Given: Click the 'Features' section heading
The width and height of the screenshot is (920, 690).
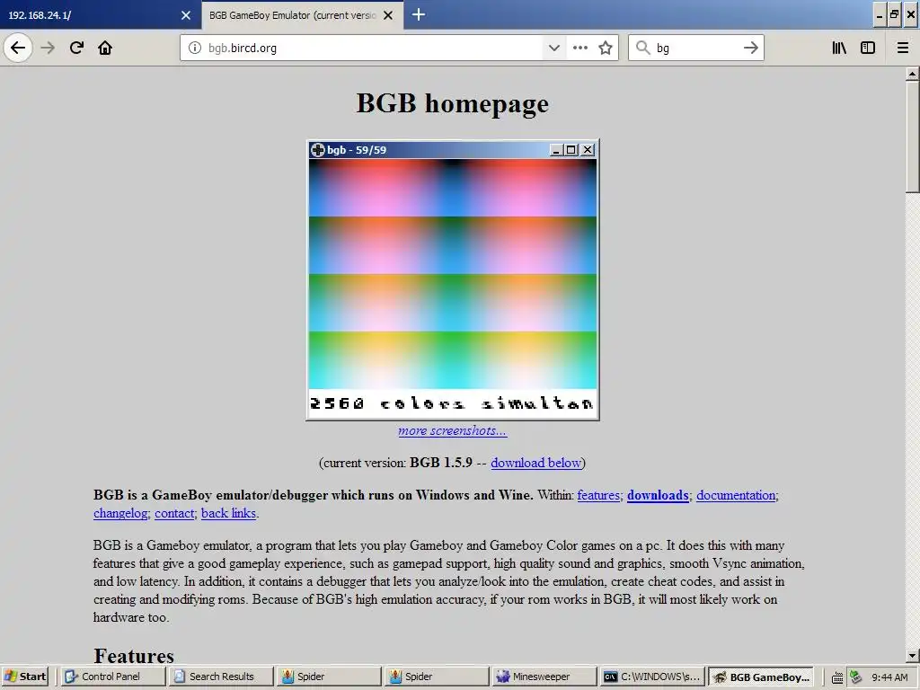Looking at the screenshot, I should [x=134, y=655].
